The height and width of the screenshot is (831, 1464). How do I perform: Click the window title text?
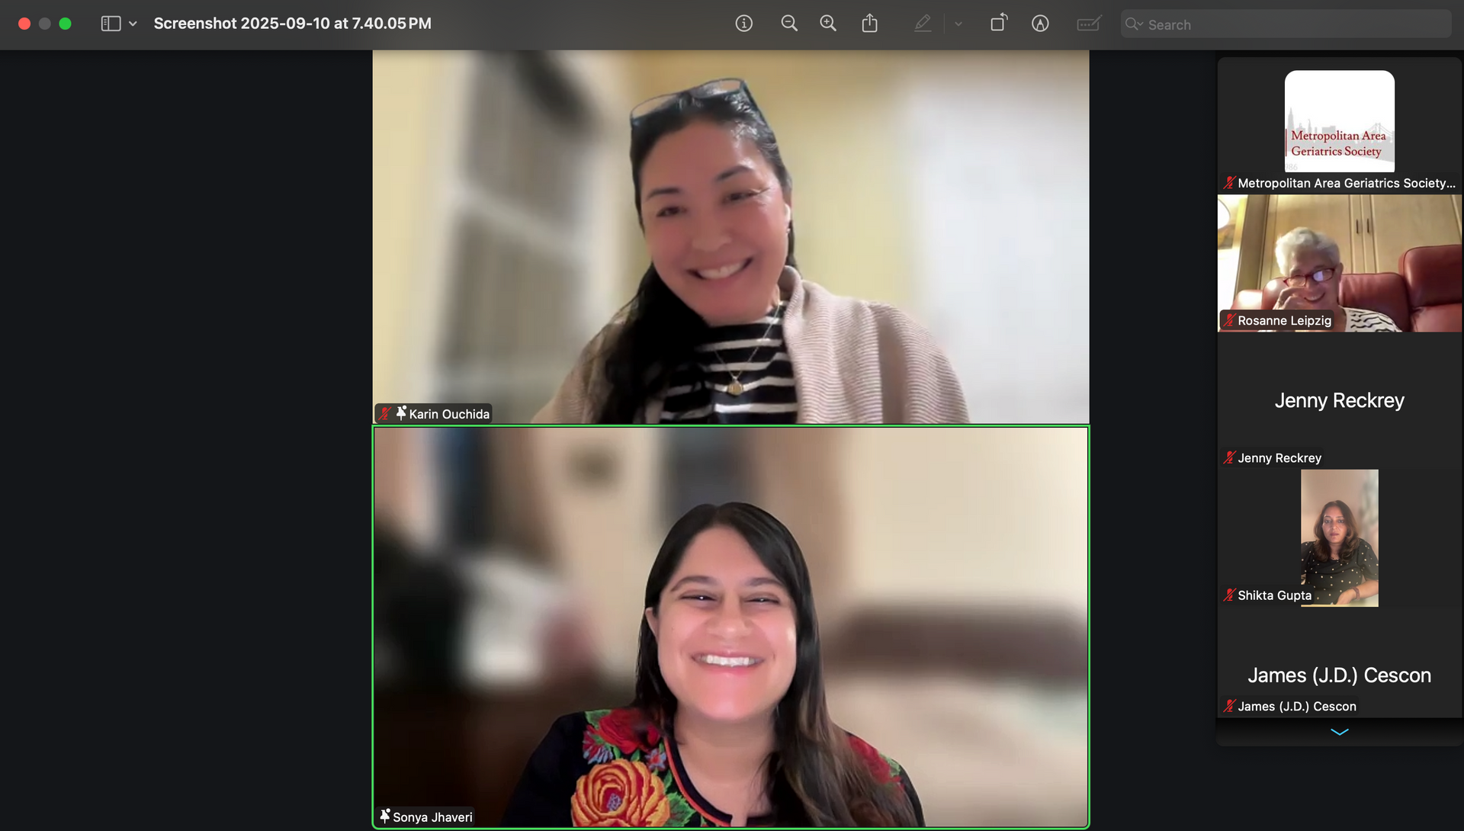click(292, 24)
